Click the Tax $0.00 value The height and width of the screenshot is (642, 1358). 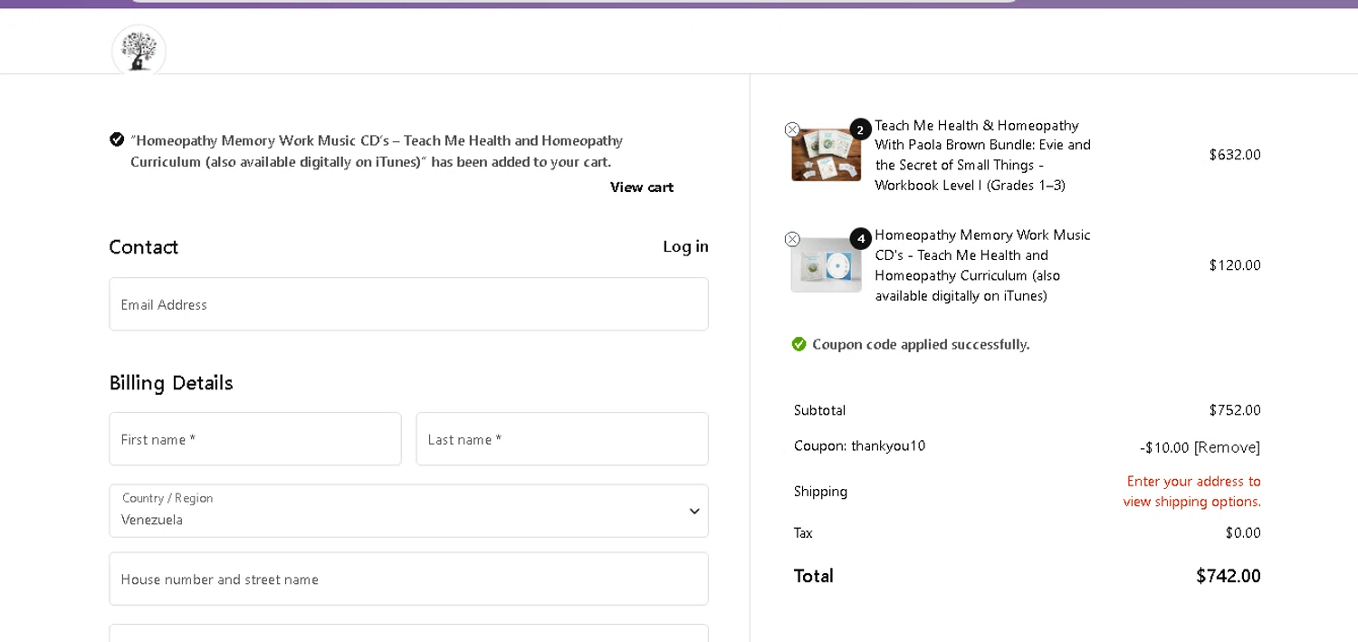click(1243, 532)
